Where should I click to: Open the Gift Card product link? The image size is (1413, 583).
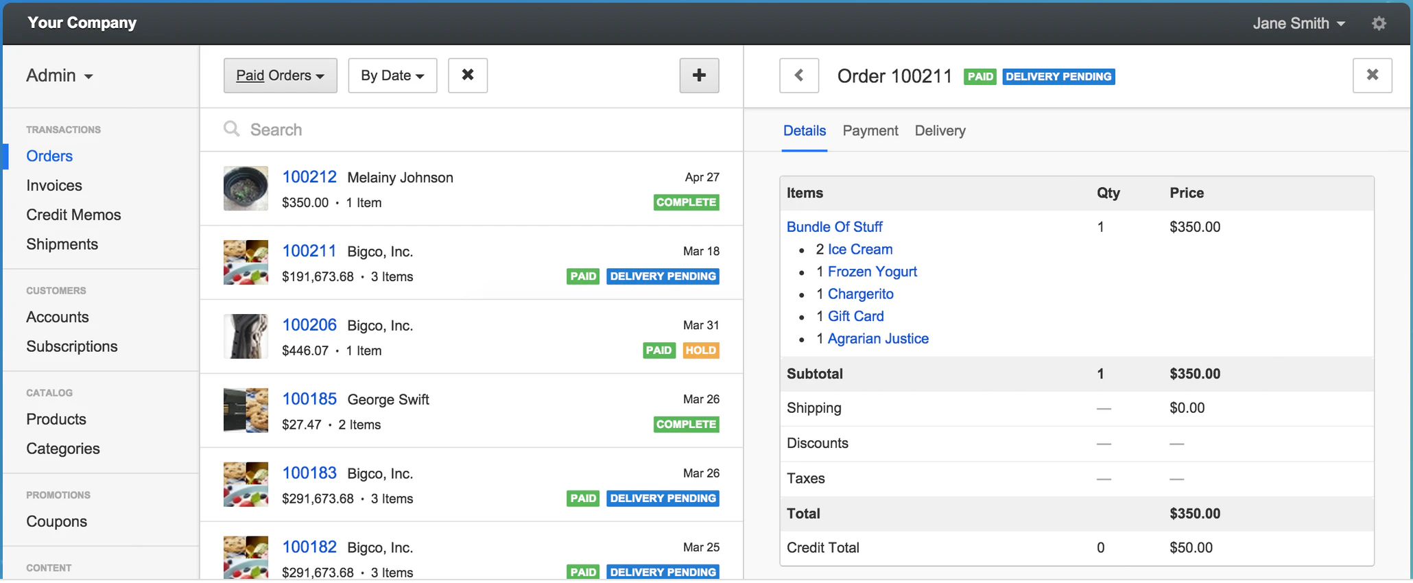[856, 316]
